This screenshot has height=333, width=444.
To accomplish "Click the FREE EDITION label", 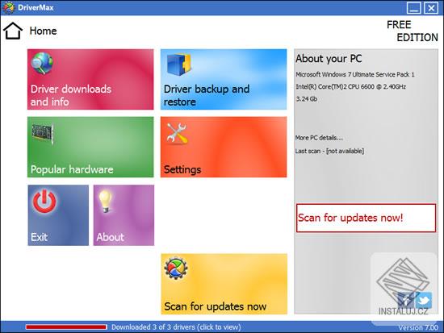I will tap(413, 31).
